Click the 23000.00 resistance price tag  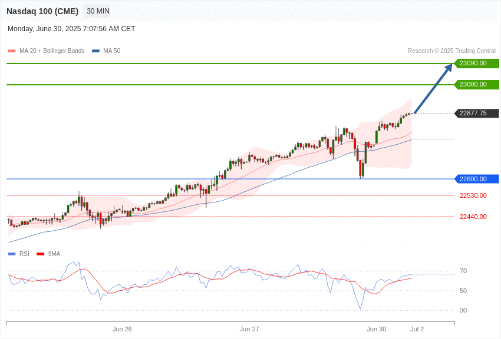click(x=477, y=85)
